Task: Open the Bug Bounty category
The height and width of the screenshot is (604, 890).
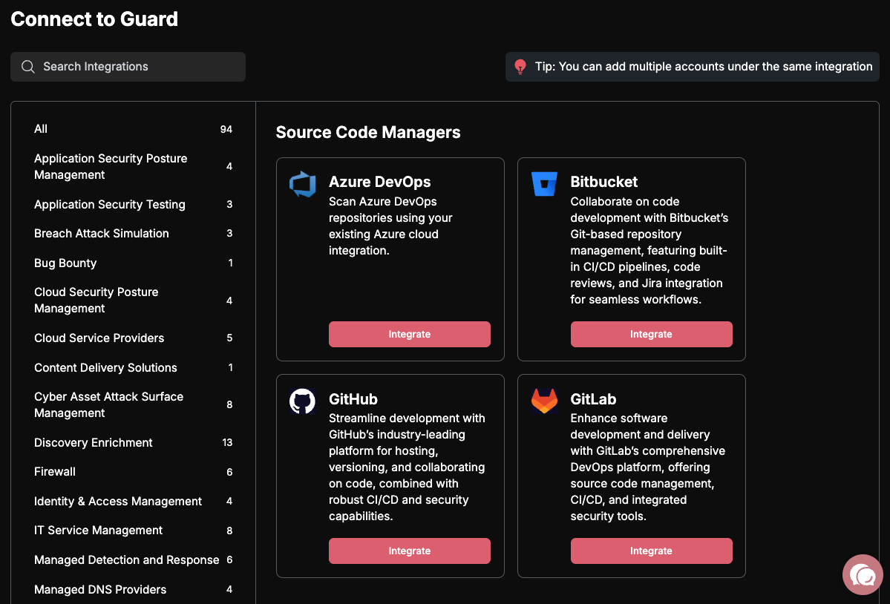Action: click(x=133, y=263)
